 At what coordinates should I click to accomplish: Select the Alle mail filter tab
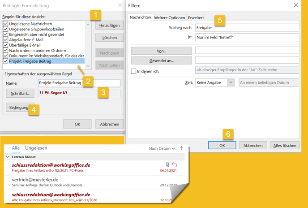[16, 148]
